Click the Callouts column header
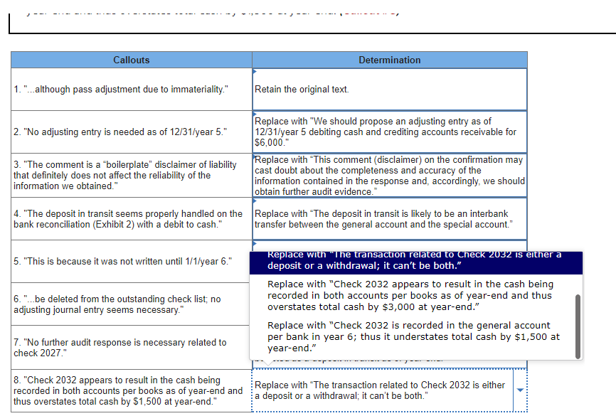Screen dimensions: 616x416 click(131, 60)
